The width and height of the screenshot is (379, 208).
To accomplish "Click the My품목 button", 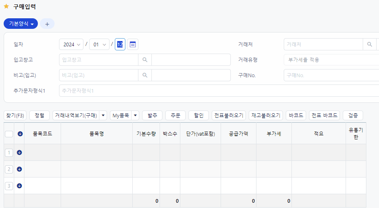I will [x=120, y=115].
